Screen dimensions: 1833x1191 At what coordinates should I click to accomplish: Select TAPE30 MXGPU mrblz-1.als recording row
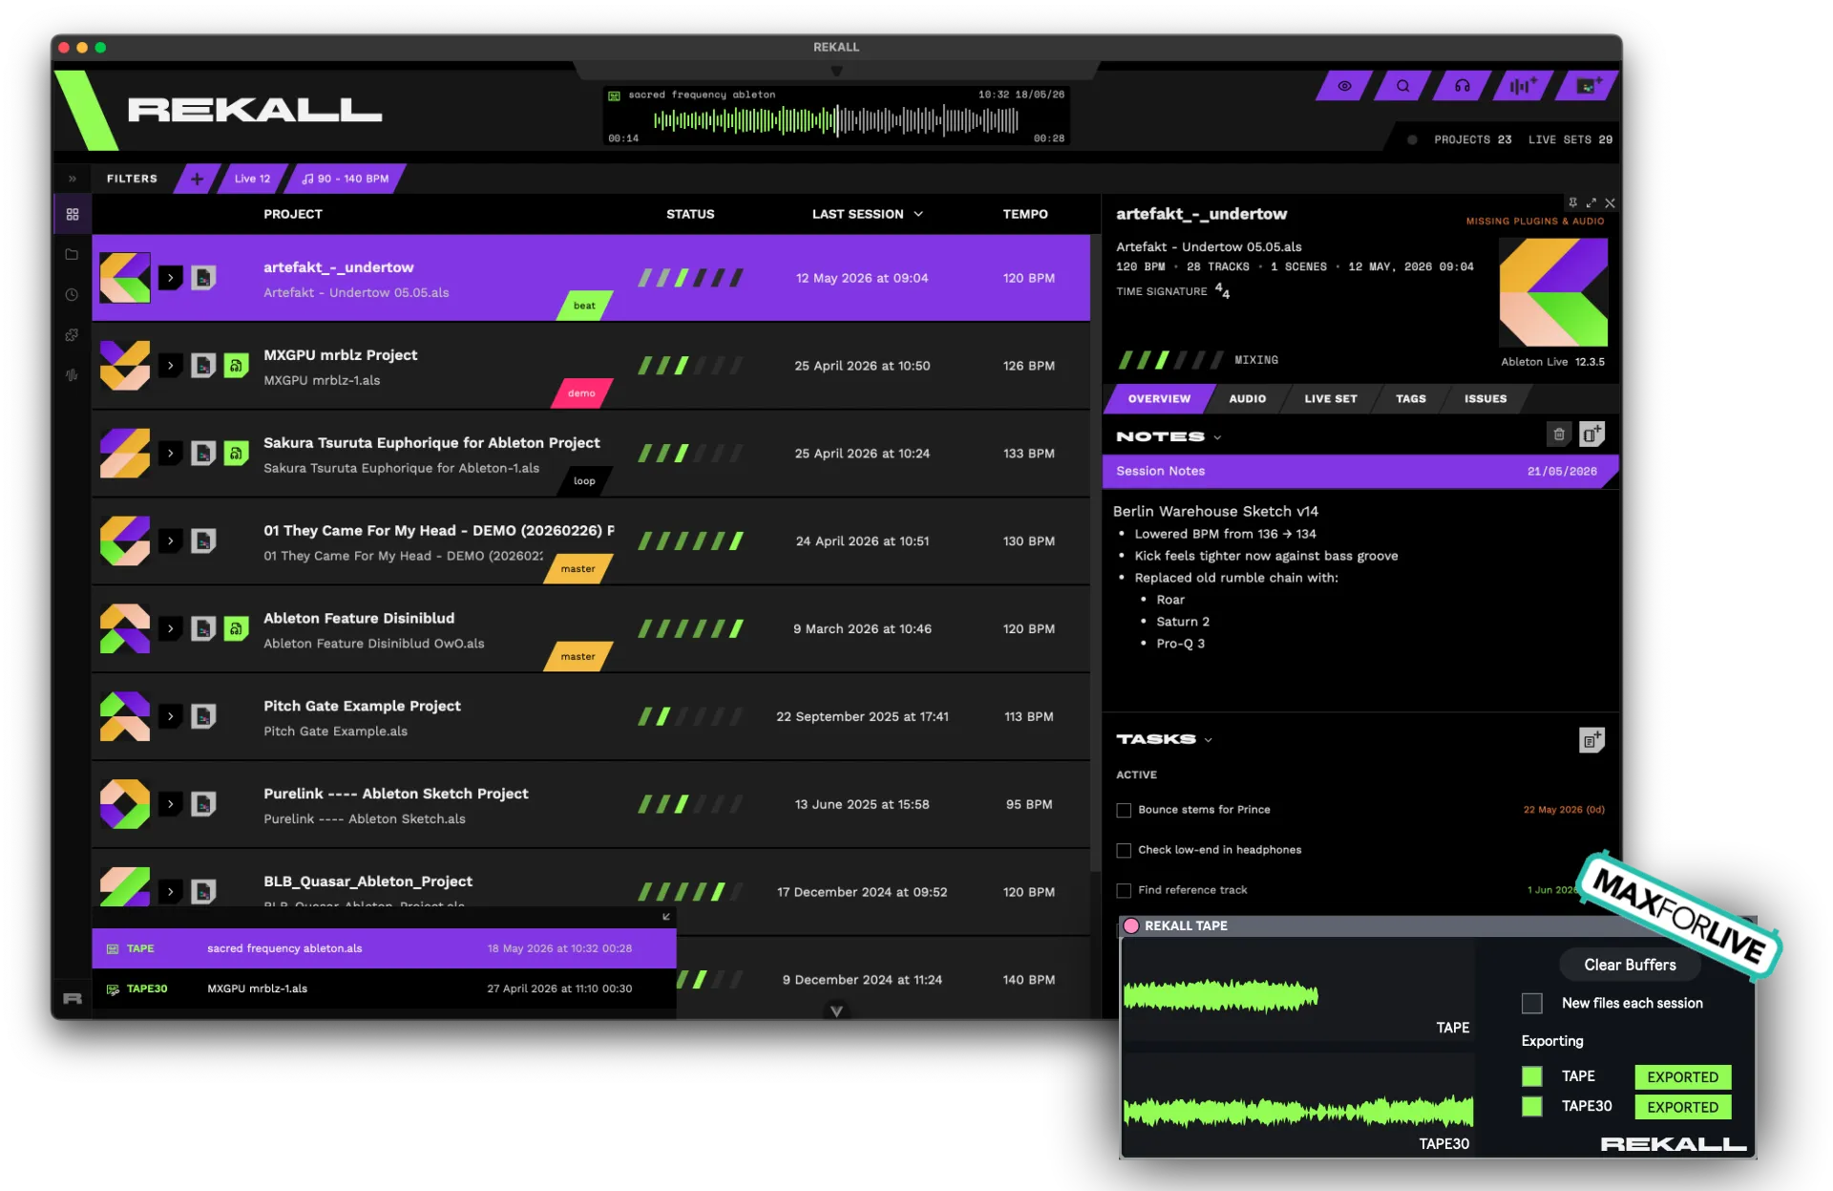click(x=384, y=989)
